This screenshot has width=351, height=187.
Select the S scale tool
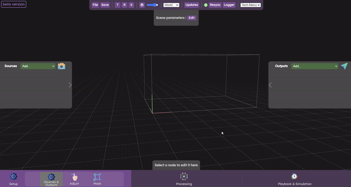coord(131,5)
